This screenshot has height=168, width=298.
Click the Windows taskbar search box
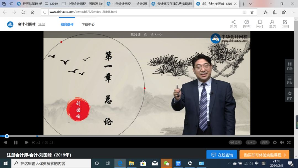pyautogui.click(x=51, y=163)
